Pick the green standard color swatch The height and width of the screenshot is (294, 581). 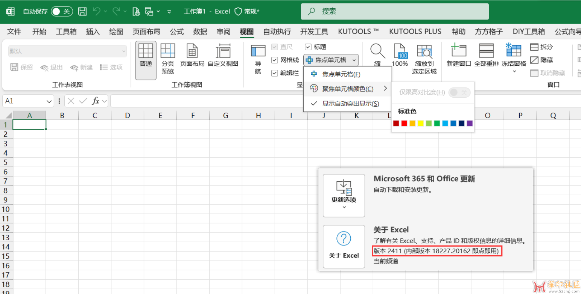coord(437,123)
